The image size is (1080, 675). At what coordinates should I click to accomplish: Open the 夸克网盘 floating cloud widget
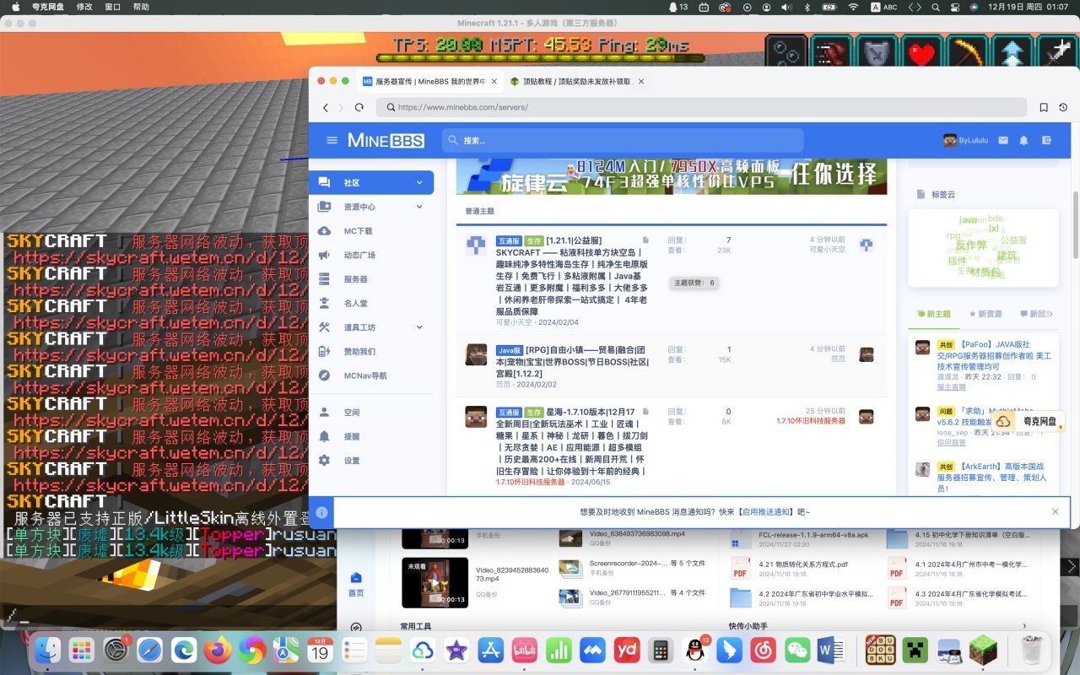[1026, 421]
